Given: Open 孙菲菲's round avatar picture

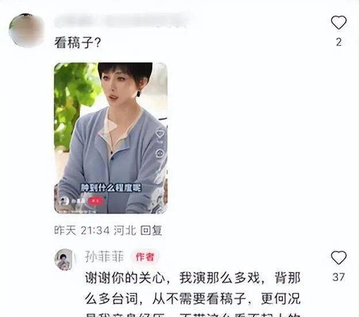Looking at the screenshot, I should click(x=65, y=260).
